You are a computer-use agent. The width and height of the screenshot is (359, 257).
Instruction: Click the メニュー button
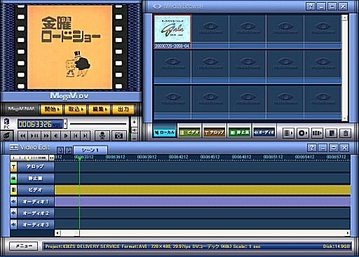[24, 246]
